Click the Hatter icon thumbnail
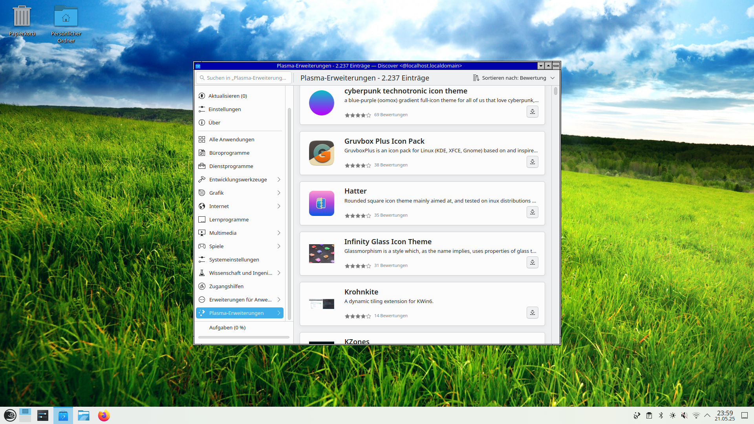The width and height of the screenshot is (754, 424). pos(321,203)
